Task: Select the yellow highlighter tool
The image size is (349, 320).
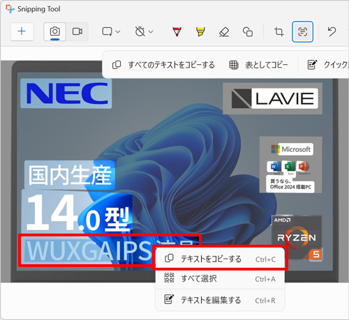Action: (200, 31)
